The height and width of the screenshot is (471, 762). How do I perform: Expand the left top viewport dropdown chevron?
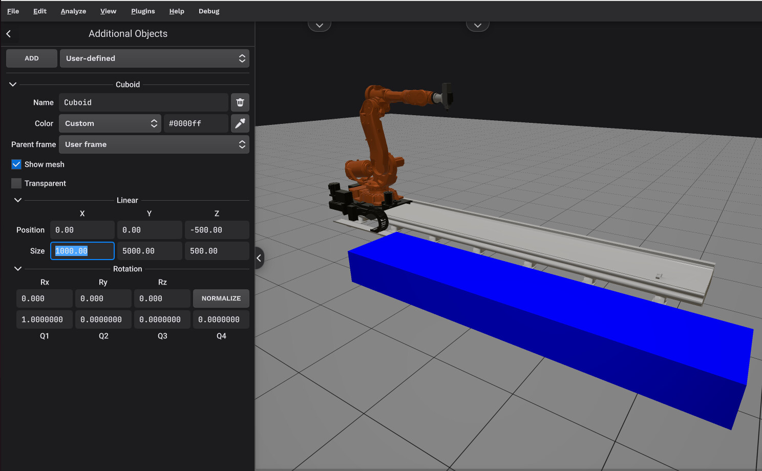pos(320,25)
